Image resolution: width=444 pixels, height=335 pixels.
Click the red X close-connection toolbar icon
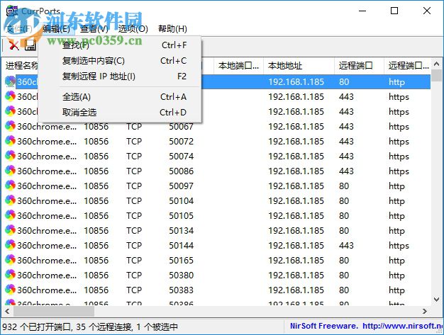(x=14, y=45)
